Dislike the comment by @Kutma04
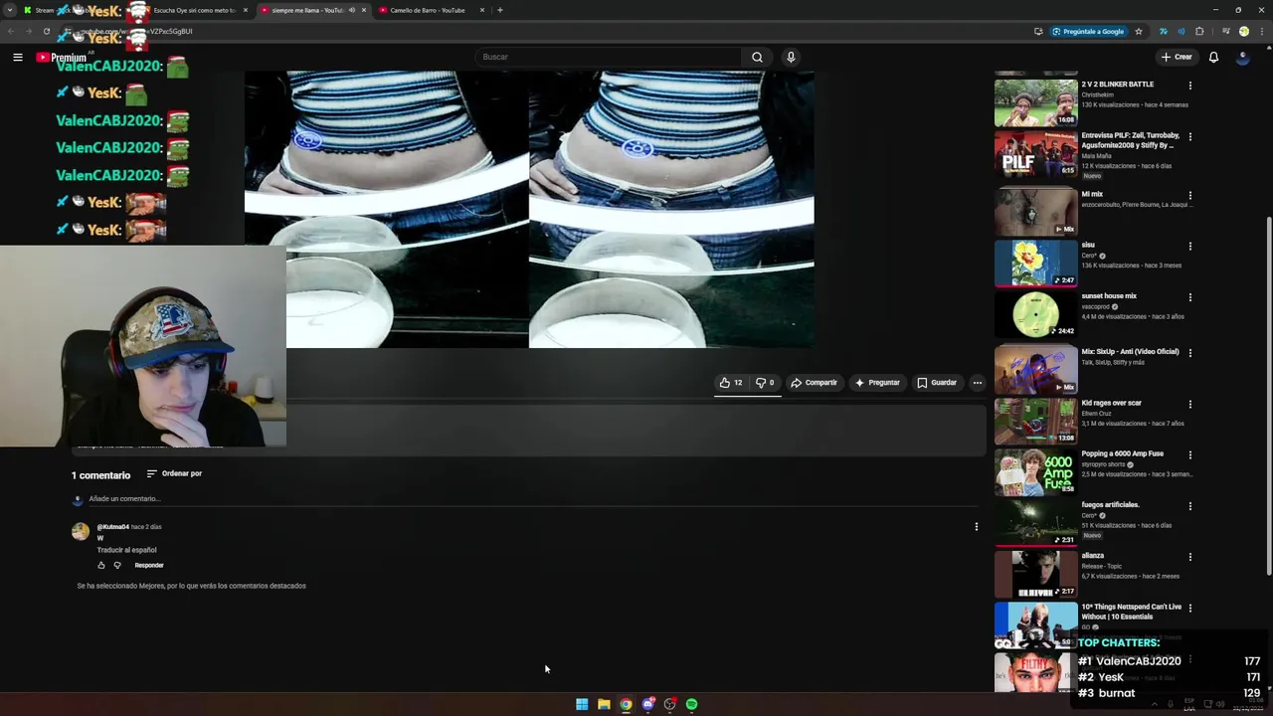Viewport: 1273px width, 716px height. 117,565
